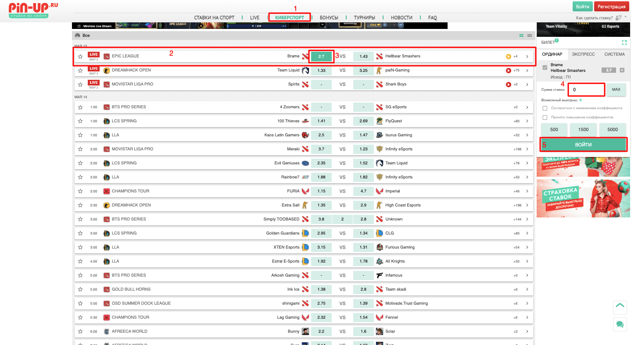631x345 pixels.
Task: Play live stream for Team Liquid vs paiN-Gaming
Action: tap(508, 70)
